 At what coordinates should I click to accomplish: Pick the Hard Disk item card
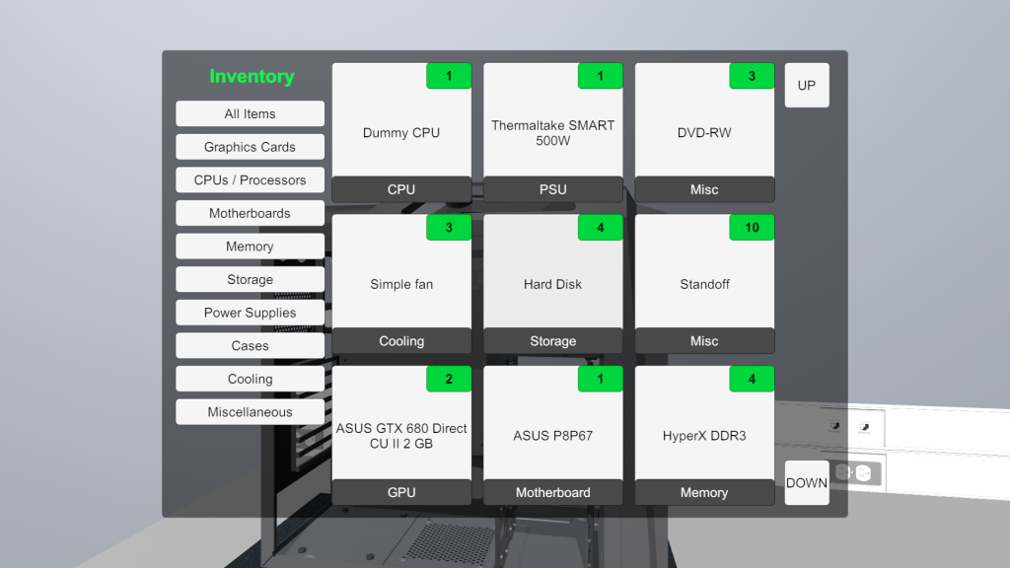(x=552, y=284)
